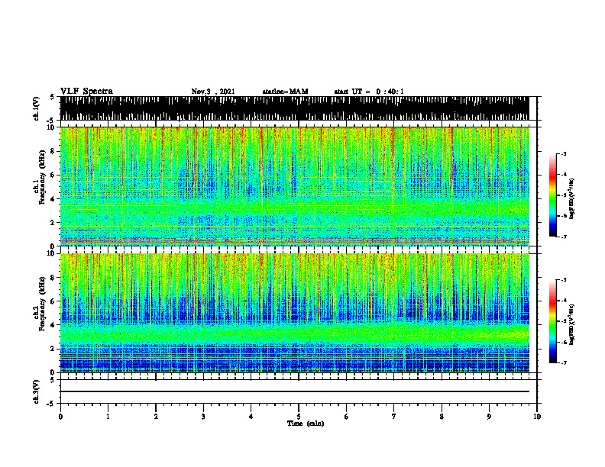Click time axis tick label "4"
Screen dimensions: 605x467
[251, 417]
